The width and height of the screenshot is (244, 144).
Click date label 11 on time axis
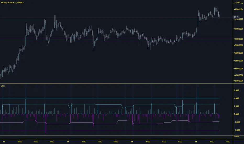4,142
